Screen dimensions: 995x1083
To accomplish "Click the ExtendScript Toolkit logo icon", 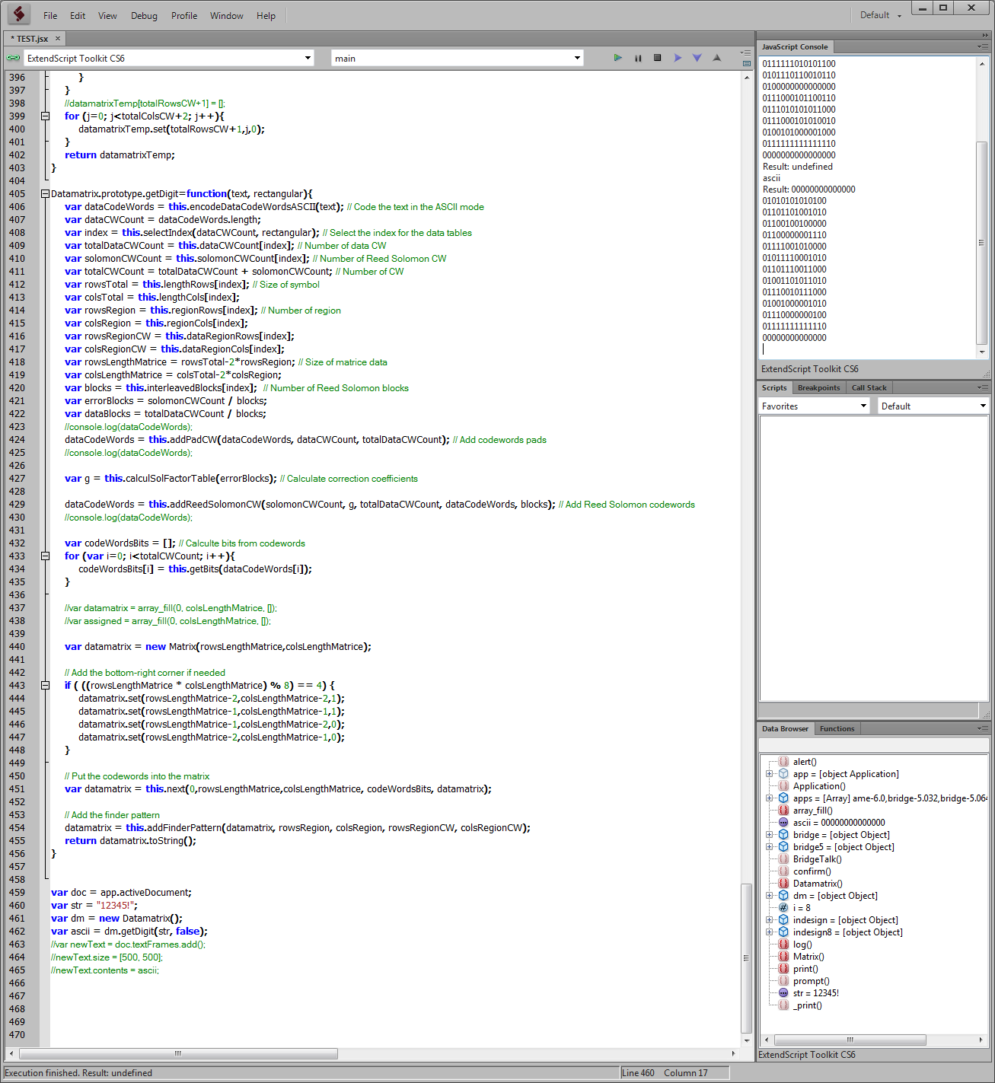I will click(18, 14).
